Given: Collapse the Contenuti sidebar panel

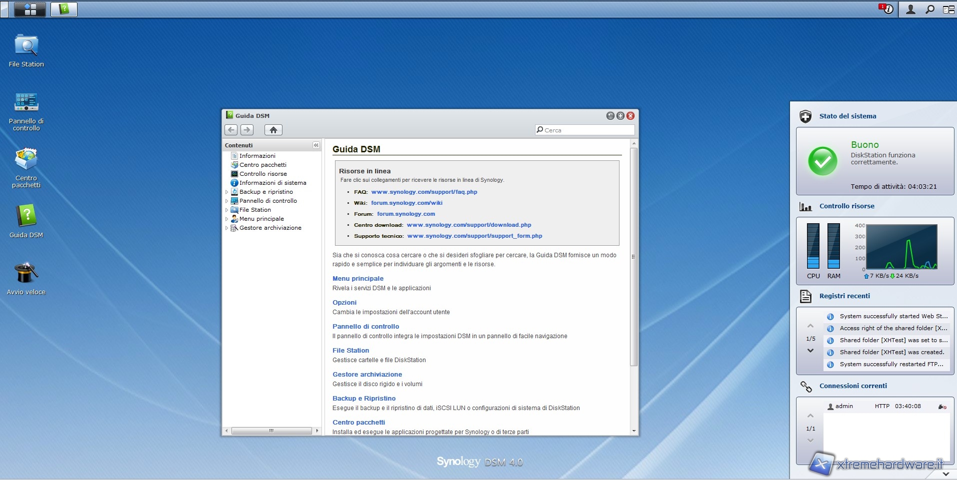Looking at the screenshot, I should [316, 145].
